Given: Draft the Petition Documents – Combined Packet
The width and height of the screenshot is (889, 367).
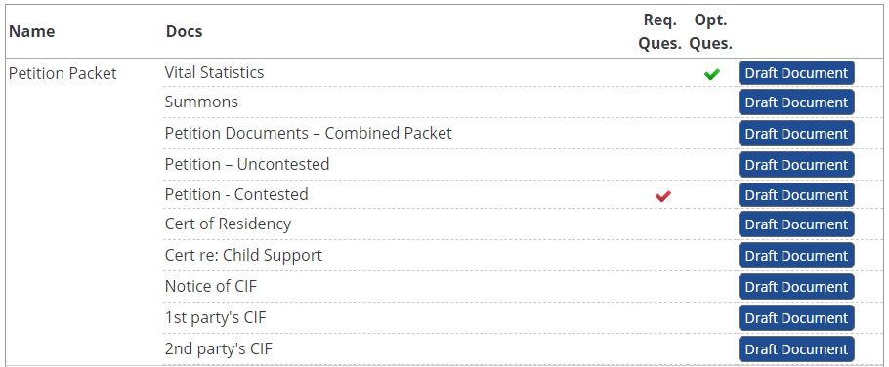Looking at the screenshot, I should 796,134.
